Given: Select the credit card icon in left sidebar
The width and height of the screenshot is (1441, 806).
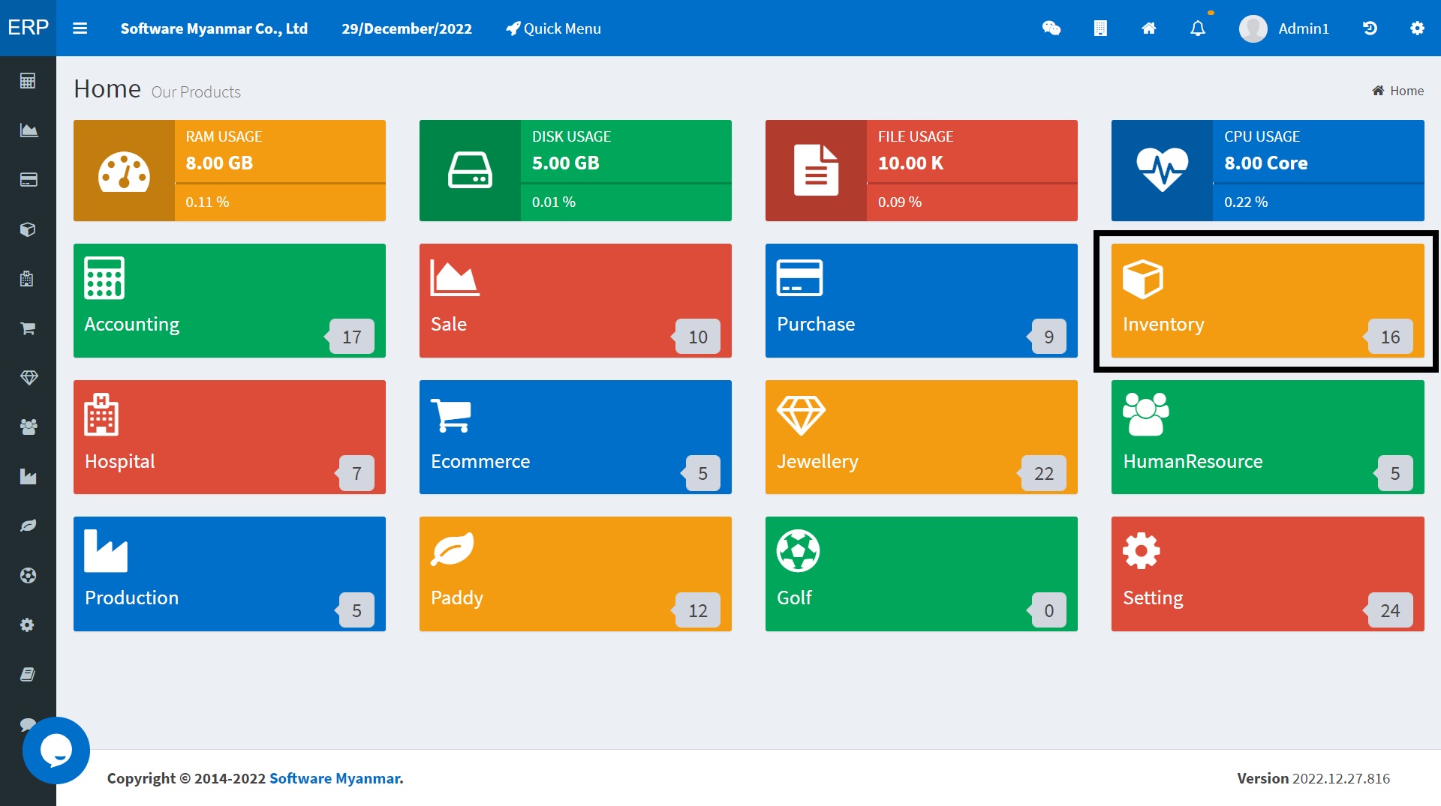Looking at the screenshot, I should point(28,180).
